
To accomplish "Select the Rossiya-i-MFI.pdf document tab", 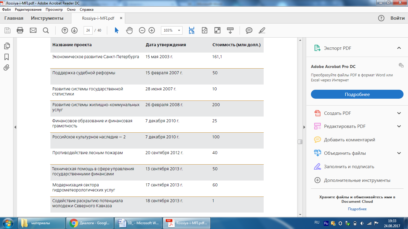I will (98, 18).
